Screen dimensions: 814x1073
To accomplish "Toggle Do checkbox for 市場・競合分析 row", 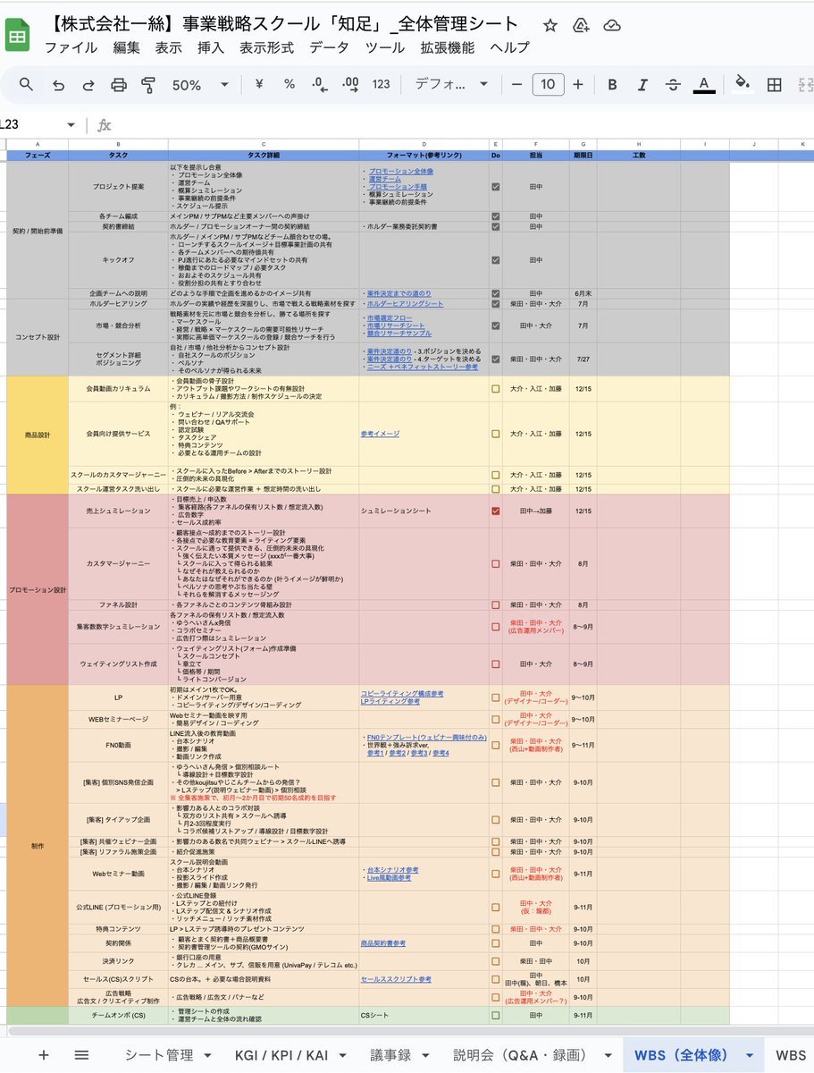I will tap(495, 327).
